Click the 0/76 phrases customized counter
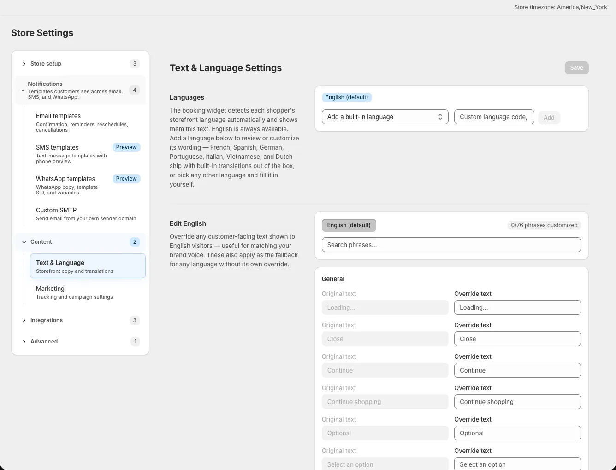616x470 pixels. (544, 225)
